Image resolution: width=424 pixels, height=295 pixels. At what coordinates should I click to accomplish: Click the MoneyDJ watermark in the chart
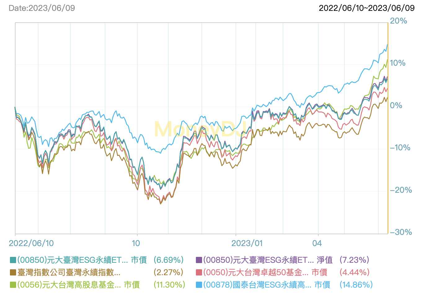click(200, 129)
